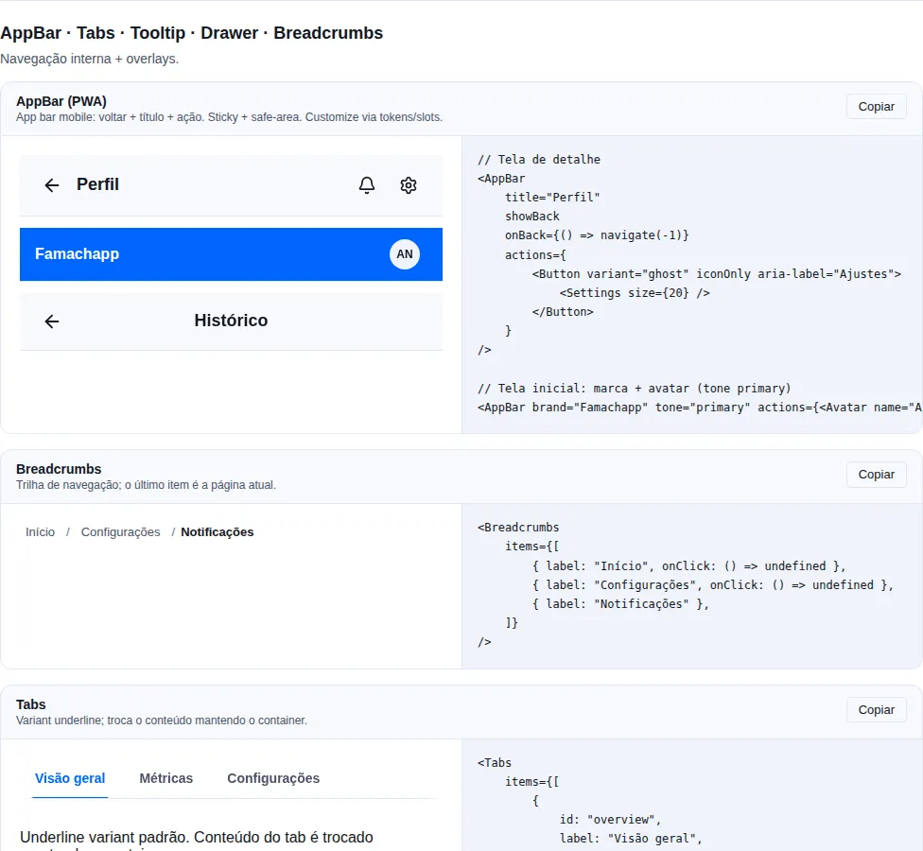Image resolution: width=923 pixels, height=851 pixels.
Task: Click the Breadcrumbs section heading
Action: [59, 469]
